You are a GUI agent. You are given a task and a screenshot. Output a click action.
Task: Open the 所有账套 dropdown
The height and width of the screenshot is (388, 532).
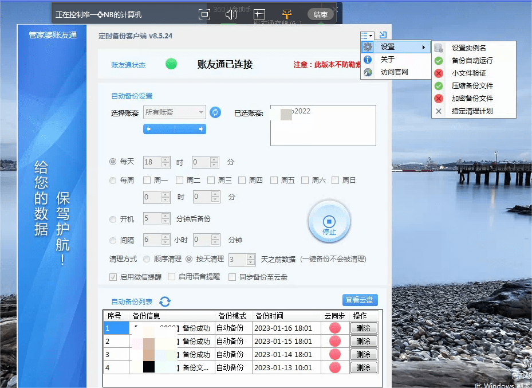point(175,112)
